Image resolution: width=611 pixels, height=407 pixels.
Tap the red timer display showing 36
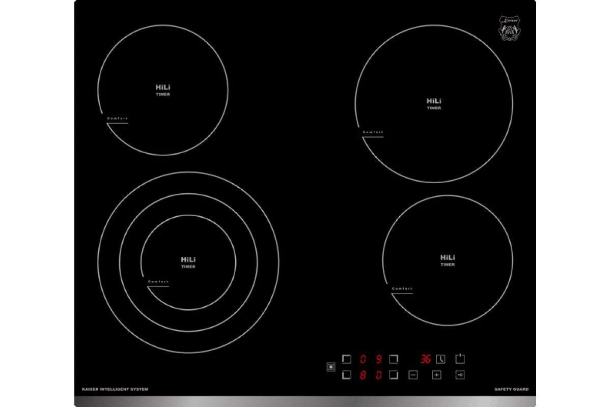pos(425,359)
